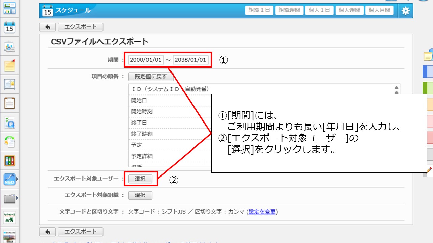Open the NEO chart icon
Viewport: 433px width, 243px height.
pyautogui.click(x=9, y=179)
